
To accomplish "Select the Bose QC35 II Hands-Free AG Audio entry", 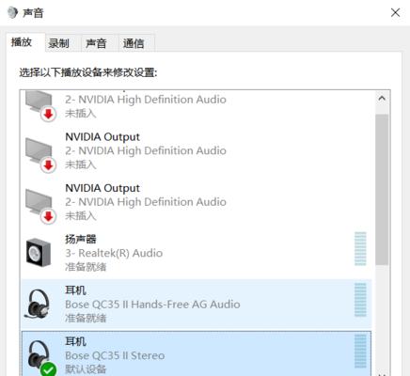I will click(x=197, y=305).
